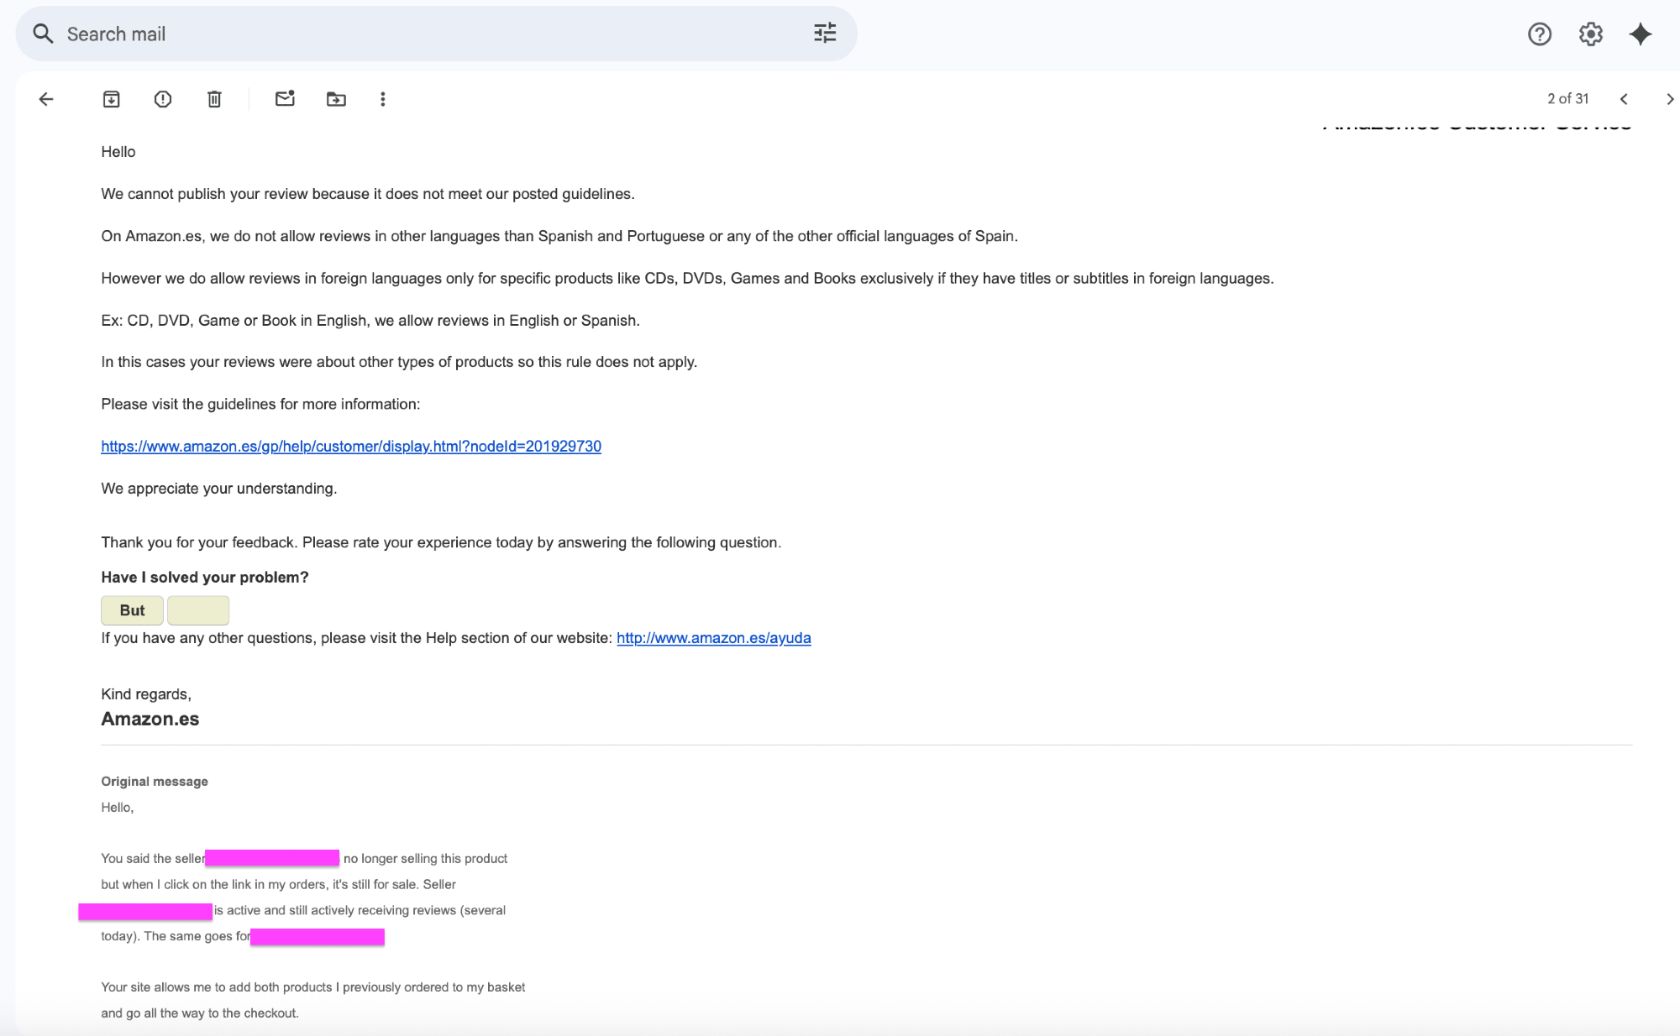Click the magnifying glass search icon

[43, 34]
